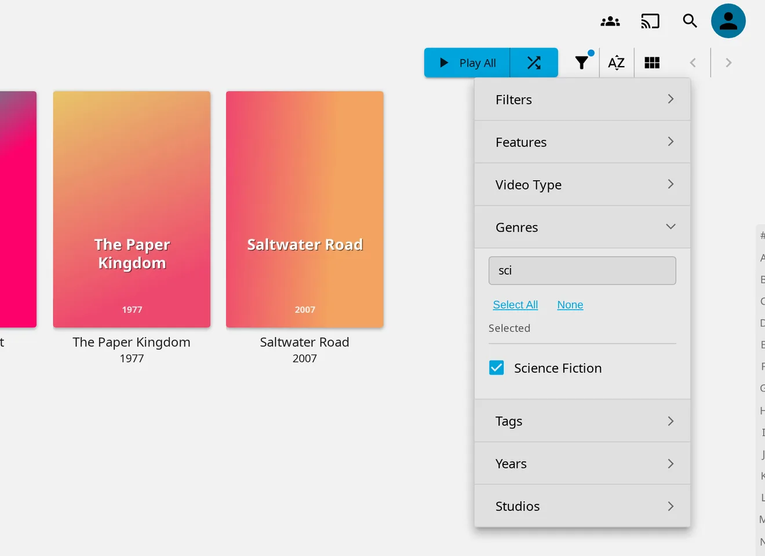The height and width of the screenshot is (556, 765).
Task: Click the Select All genres link
Action: 515,305
